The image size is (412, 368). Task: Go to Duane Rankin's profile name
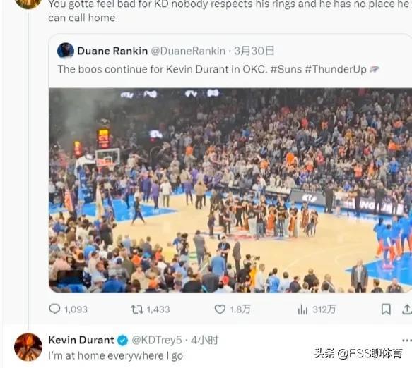point(112,51)
